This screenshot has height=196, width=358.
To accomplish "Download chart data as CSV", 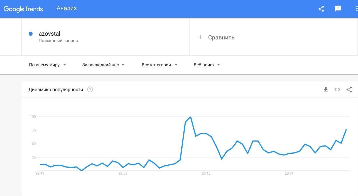I will click(326, 90).
